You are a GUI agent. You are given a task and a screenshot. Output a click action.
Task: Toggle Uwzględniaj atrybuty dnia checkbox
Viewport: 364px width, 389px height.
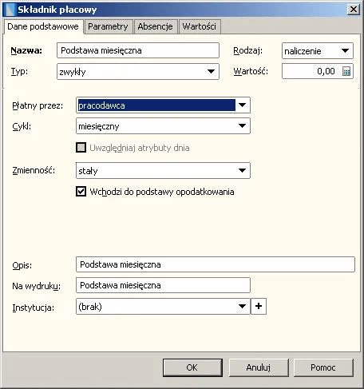pos(81,147)
